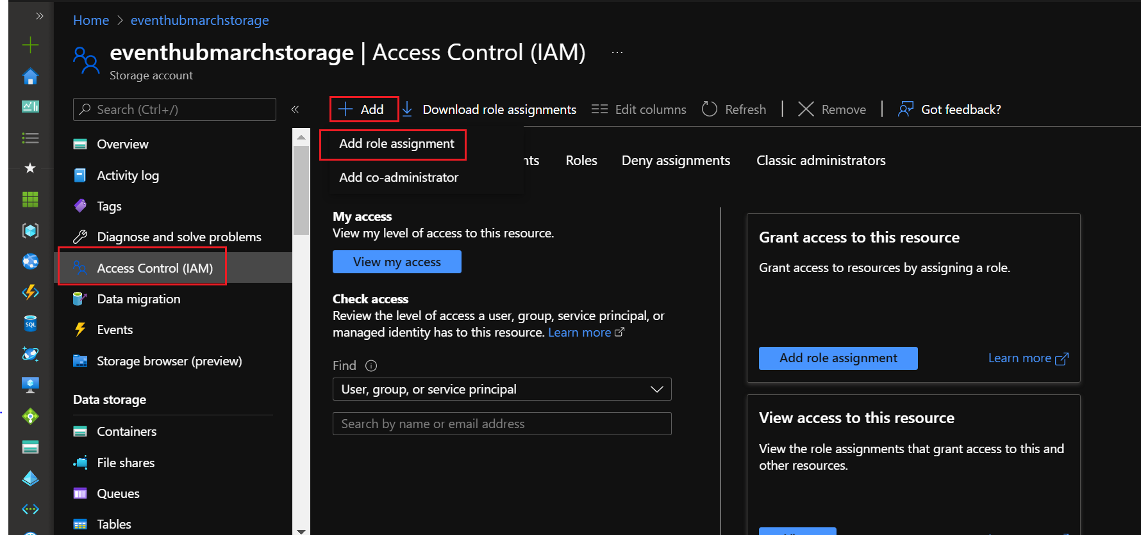Screen dimensions: 1141x535
Task: Open User, group, or service principal dropdown
Action: (501, 389)
